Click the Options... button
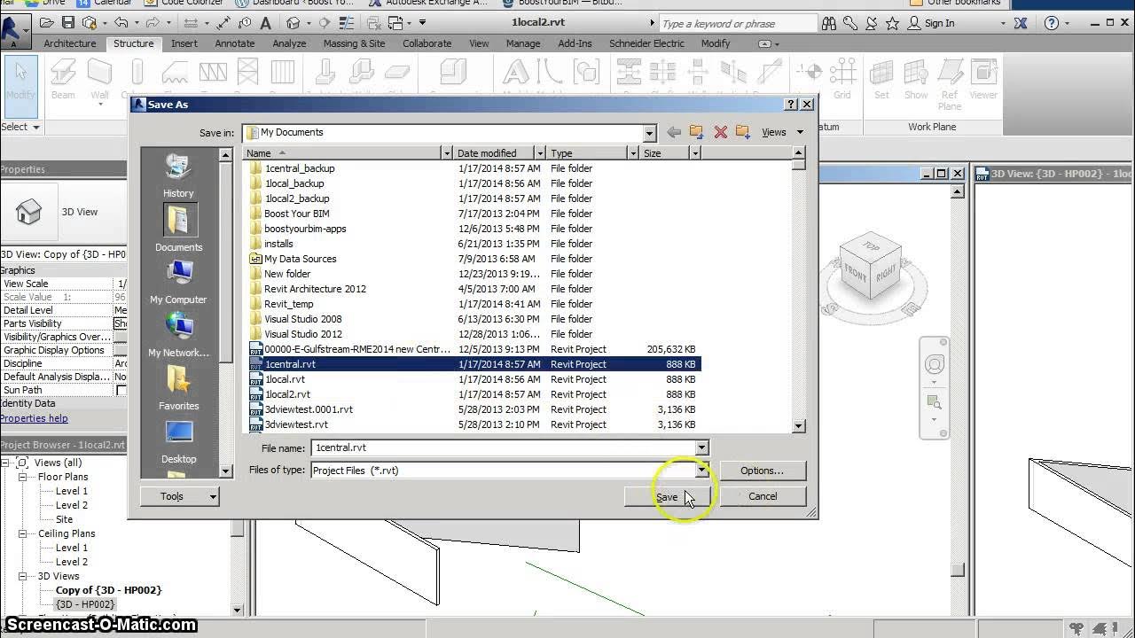Screen dimensions: 1135x638 [763, 471]
